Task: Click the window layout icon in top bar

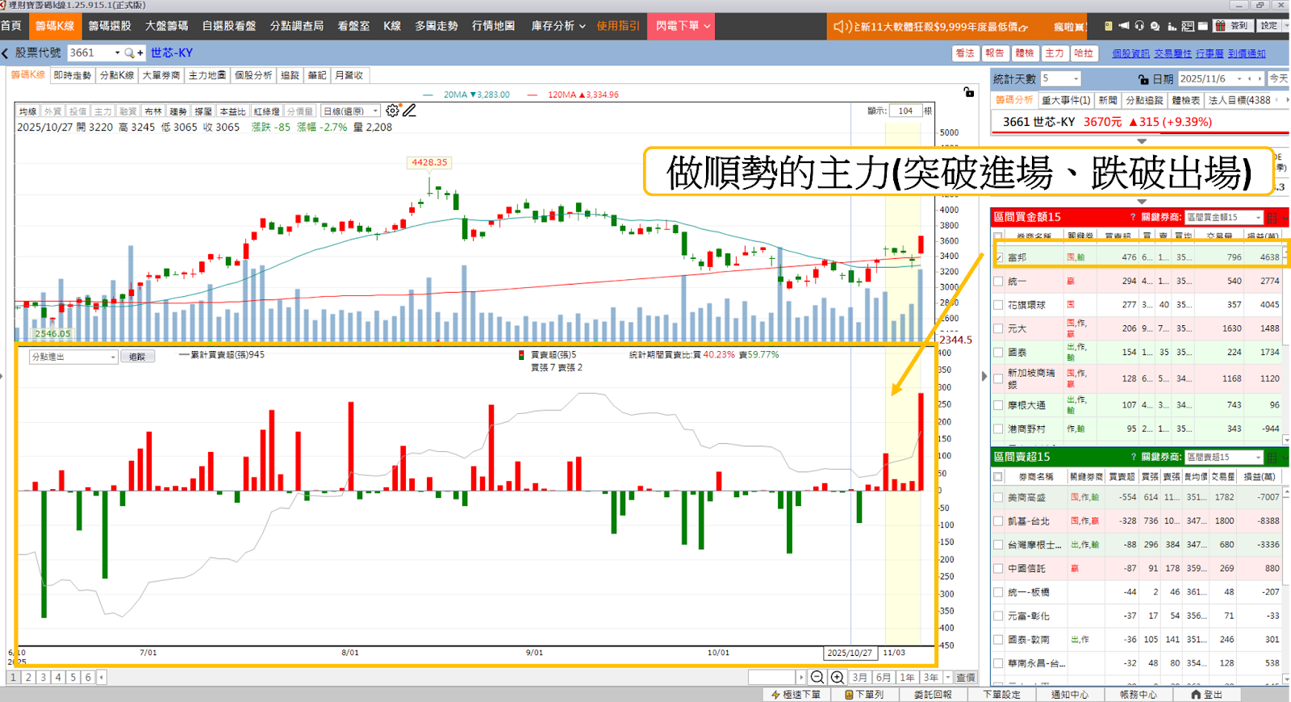Action: click(x=1203, y=26)
